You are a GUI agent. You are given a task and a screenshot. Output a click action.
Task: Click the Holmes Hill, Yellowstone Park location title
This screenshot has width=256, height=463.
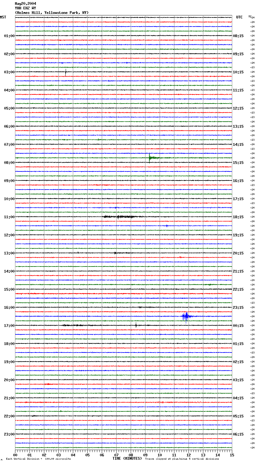(52, 13)
